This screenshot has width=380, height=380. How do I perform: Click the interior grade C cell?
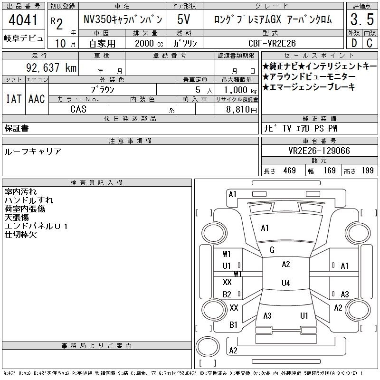(x=370, y=42)
